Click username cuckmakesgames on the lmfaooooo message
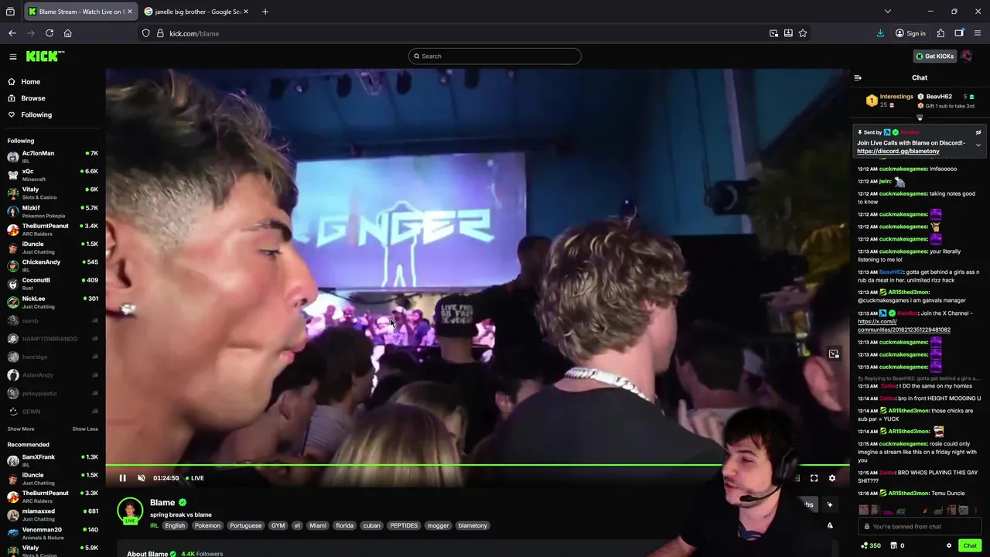Viewport: 990px width, 557px height. (x=903, y=169)
